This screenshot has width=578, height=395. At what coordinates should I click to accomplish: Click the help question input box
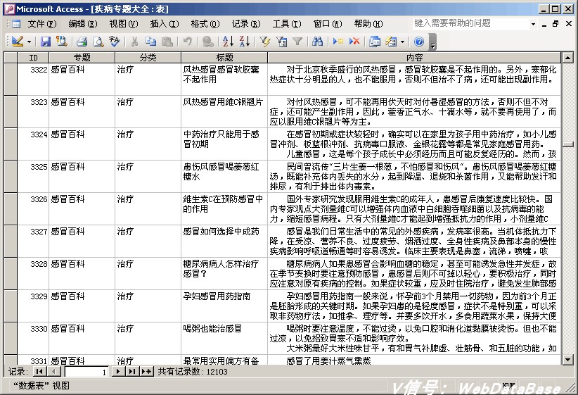471,24
